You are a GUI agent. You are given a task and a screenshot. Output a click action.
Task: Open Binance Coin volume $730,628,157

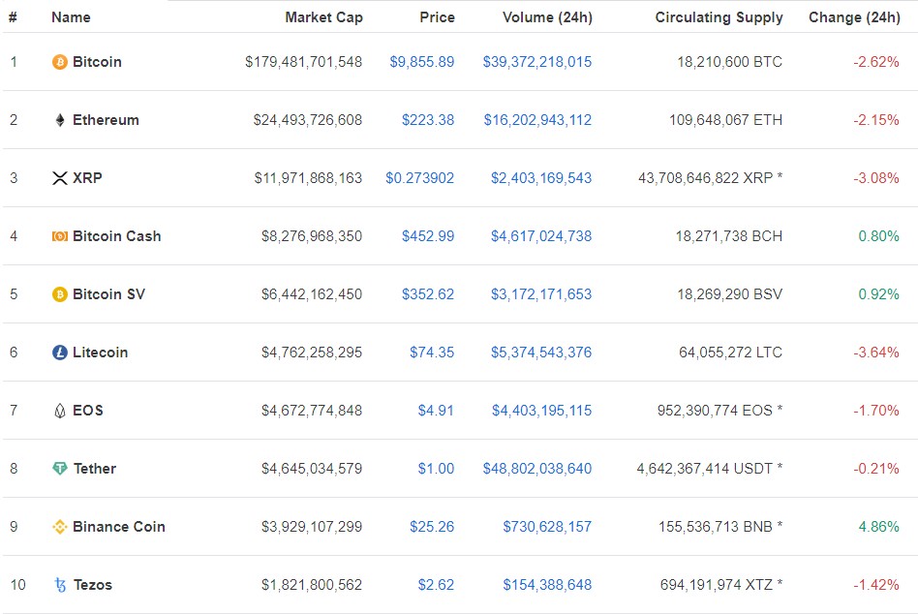(547, 527)
